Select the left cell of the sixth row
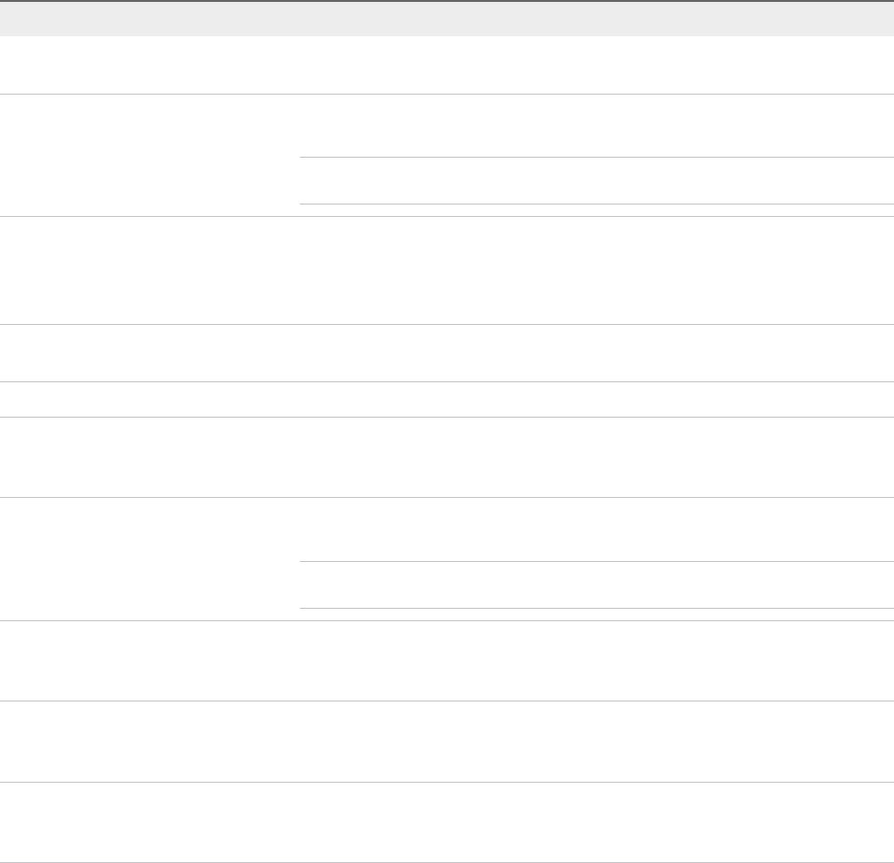 (x=149, y=456)
